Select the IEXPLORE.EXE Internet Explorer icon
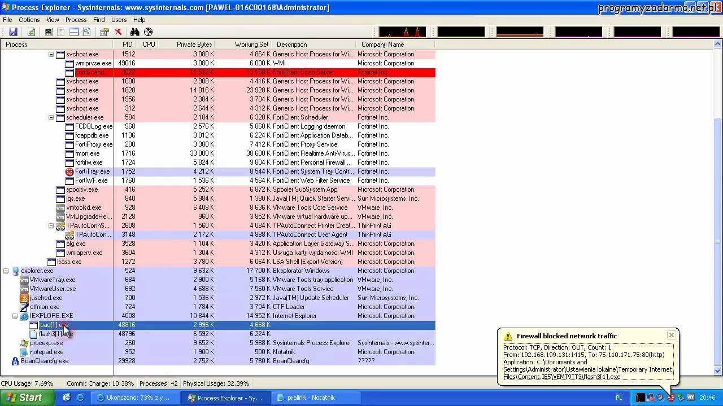Viewport: 723px width, 406px height. 24,316
